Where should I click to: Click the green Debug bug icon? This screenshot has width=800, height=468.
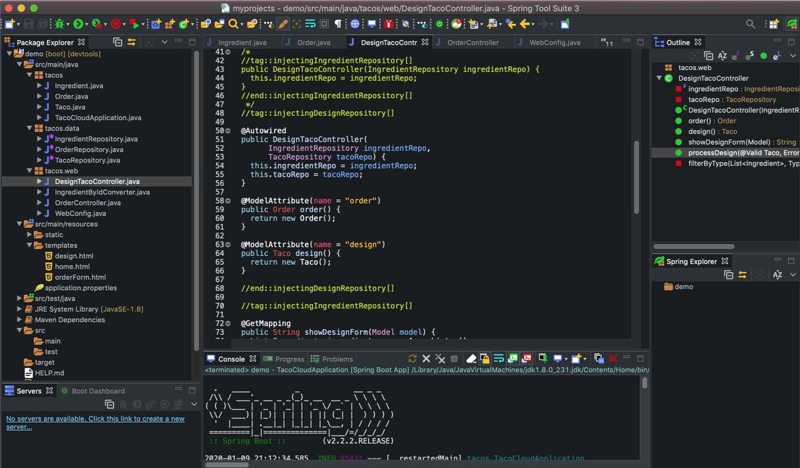pos(60,24)
